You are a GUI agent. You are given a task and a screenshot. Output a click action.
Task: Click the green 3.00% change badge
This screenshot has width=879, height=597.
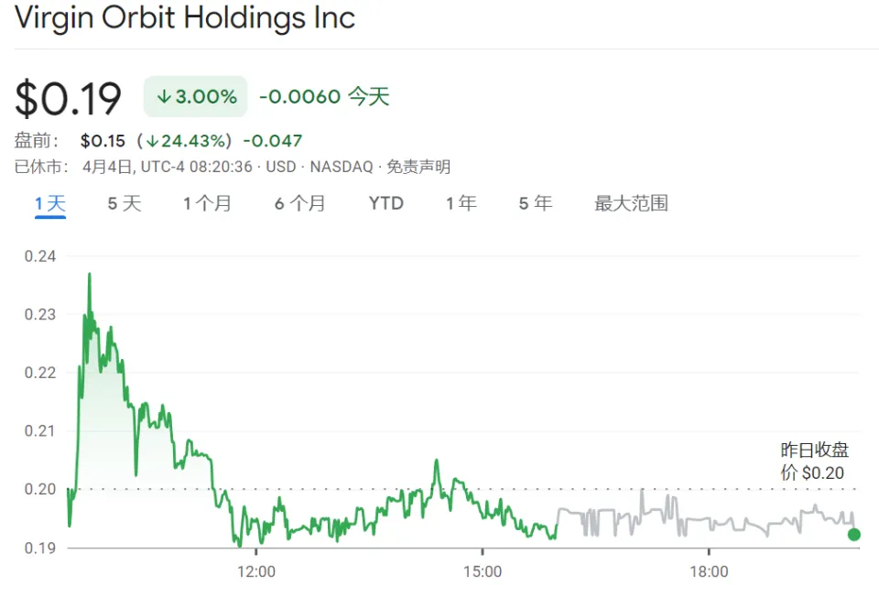pos(195,97)
